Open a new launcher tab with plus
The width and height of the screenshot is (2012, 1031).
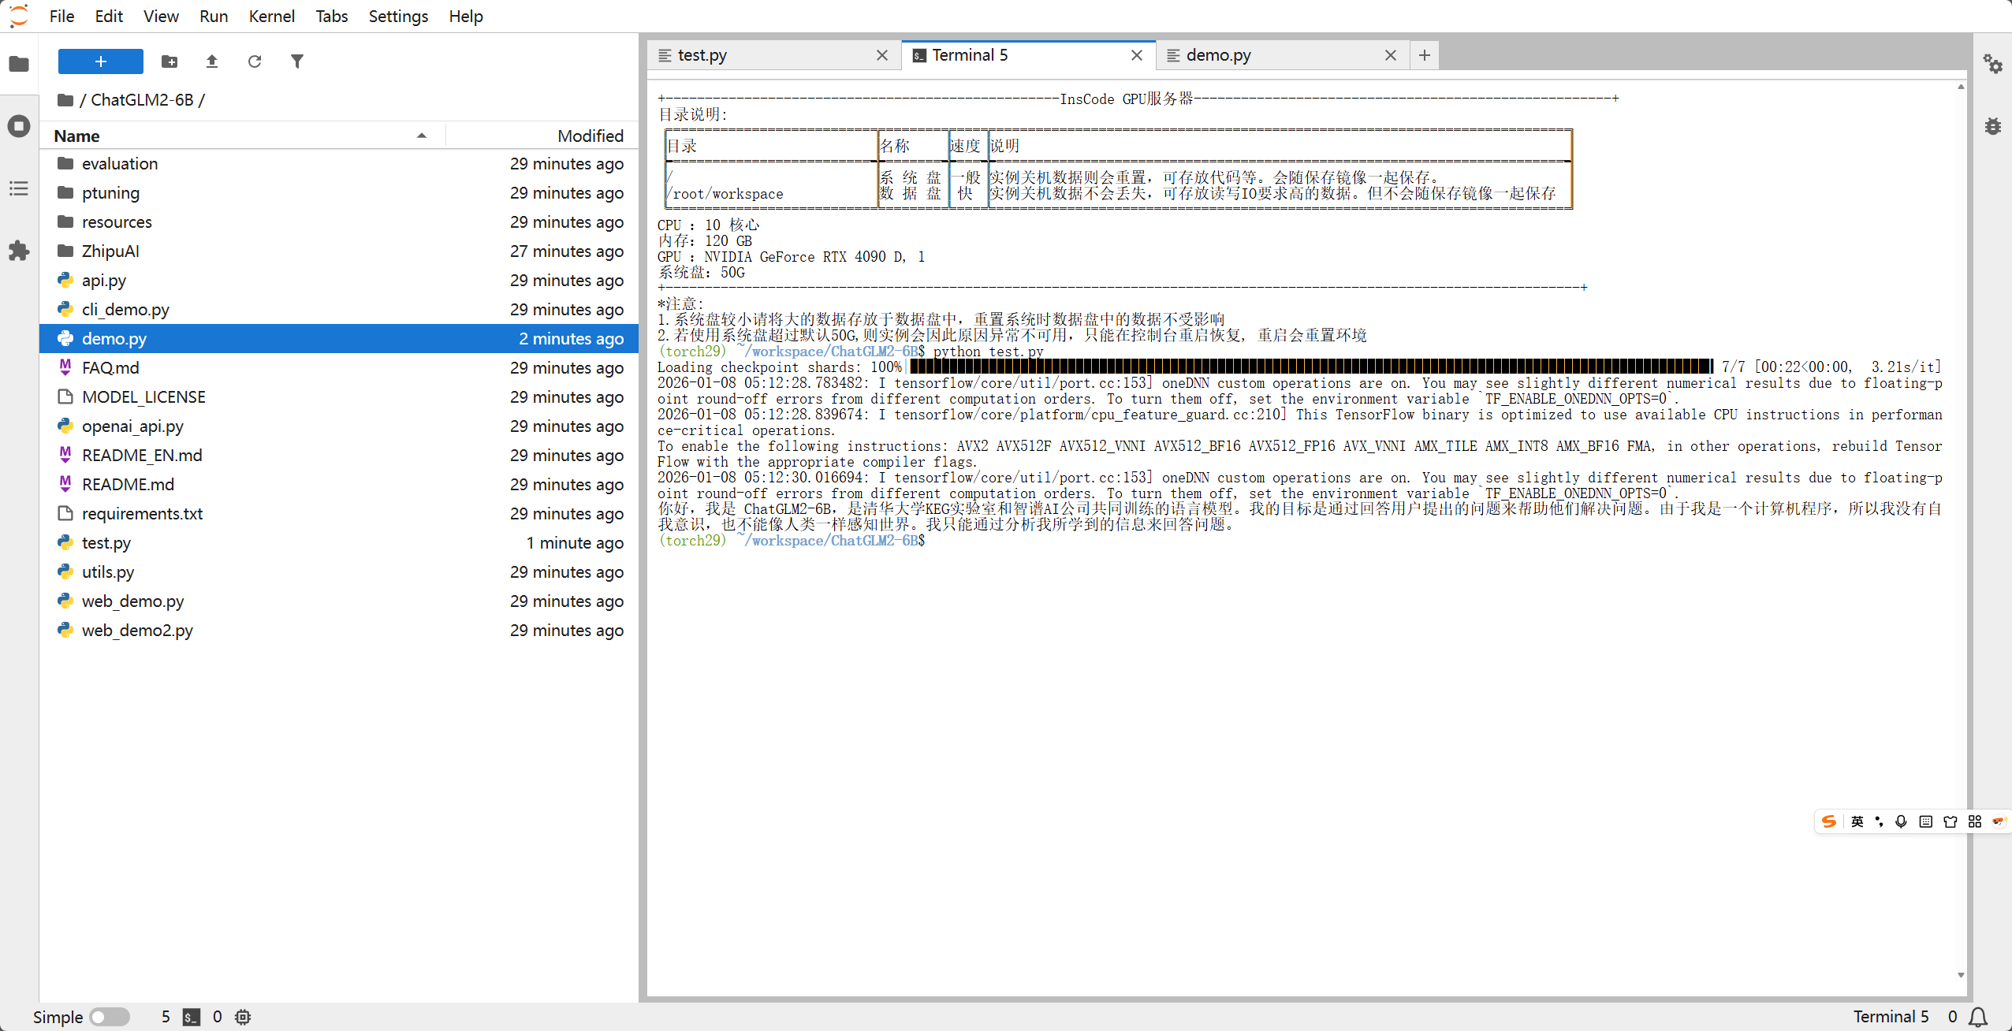click(x=1424, y=55)
